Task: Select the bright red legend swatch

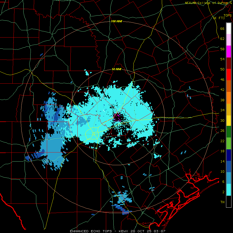Action: (x=229, y=75)
